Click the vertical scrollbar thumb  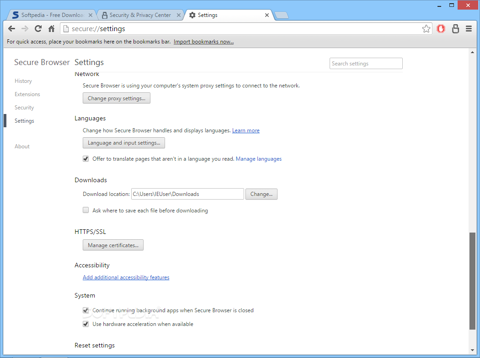click(x=472, y=281)
